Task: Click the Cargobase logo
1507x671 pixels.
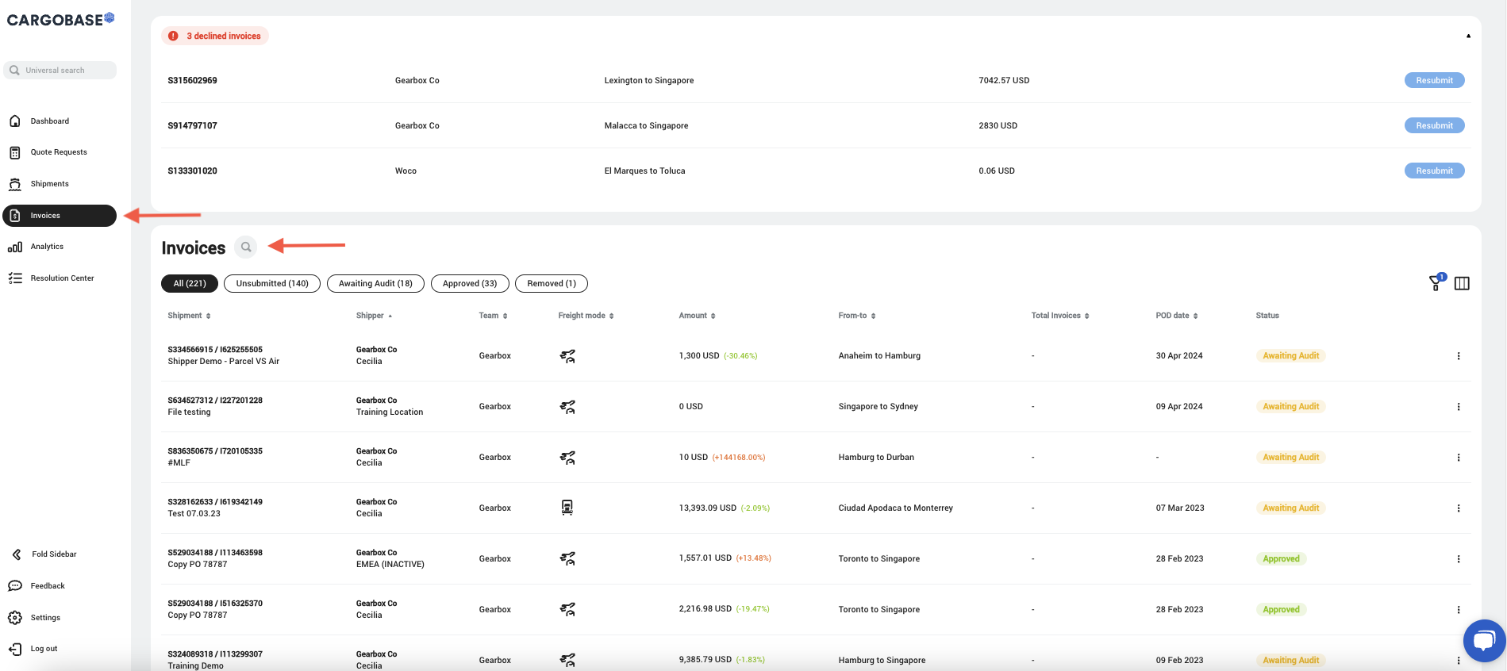Action: pos(60,19)
